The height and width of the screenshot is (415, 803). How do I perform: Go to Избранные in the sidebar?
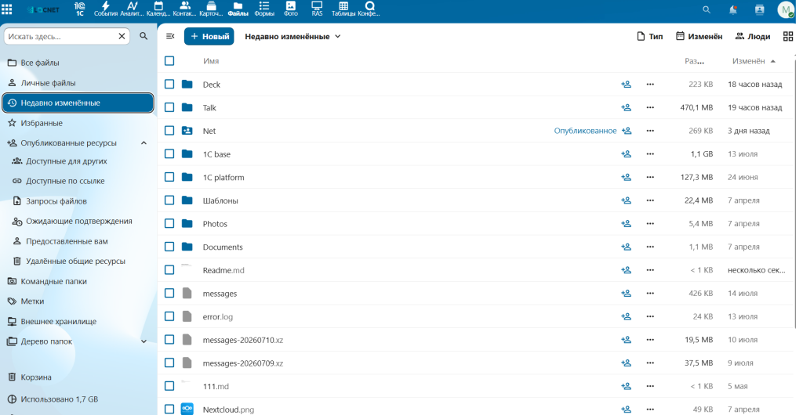[42, 123]
